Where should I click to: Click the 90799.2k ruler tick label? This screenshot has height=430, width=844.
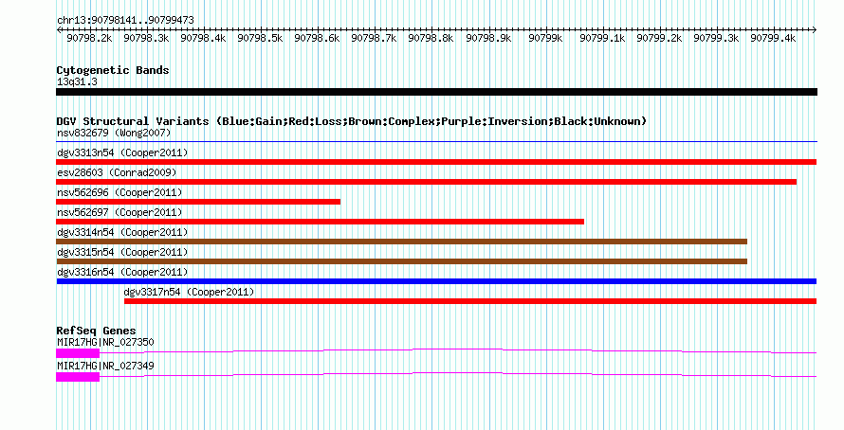tap(659, 38)
